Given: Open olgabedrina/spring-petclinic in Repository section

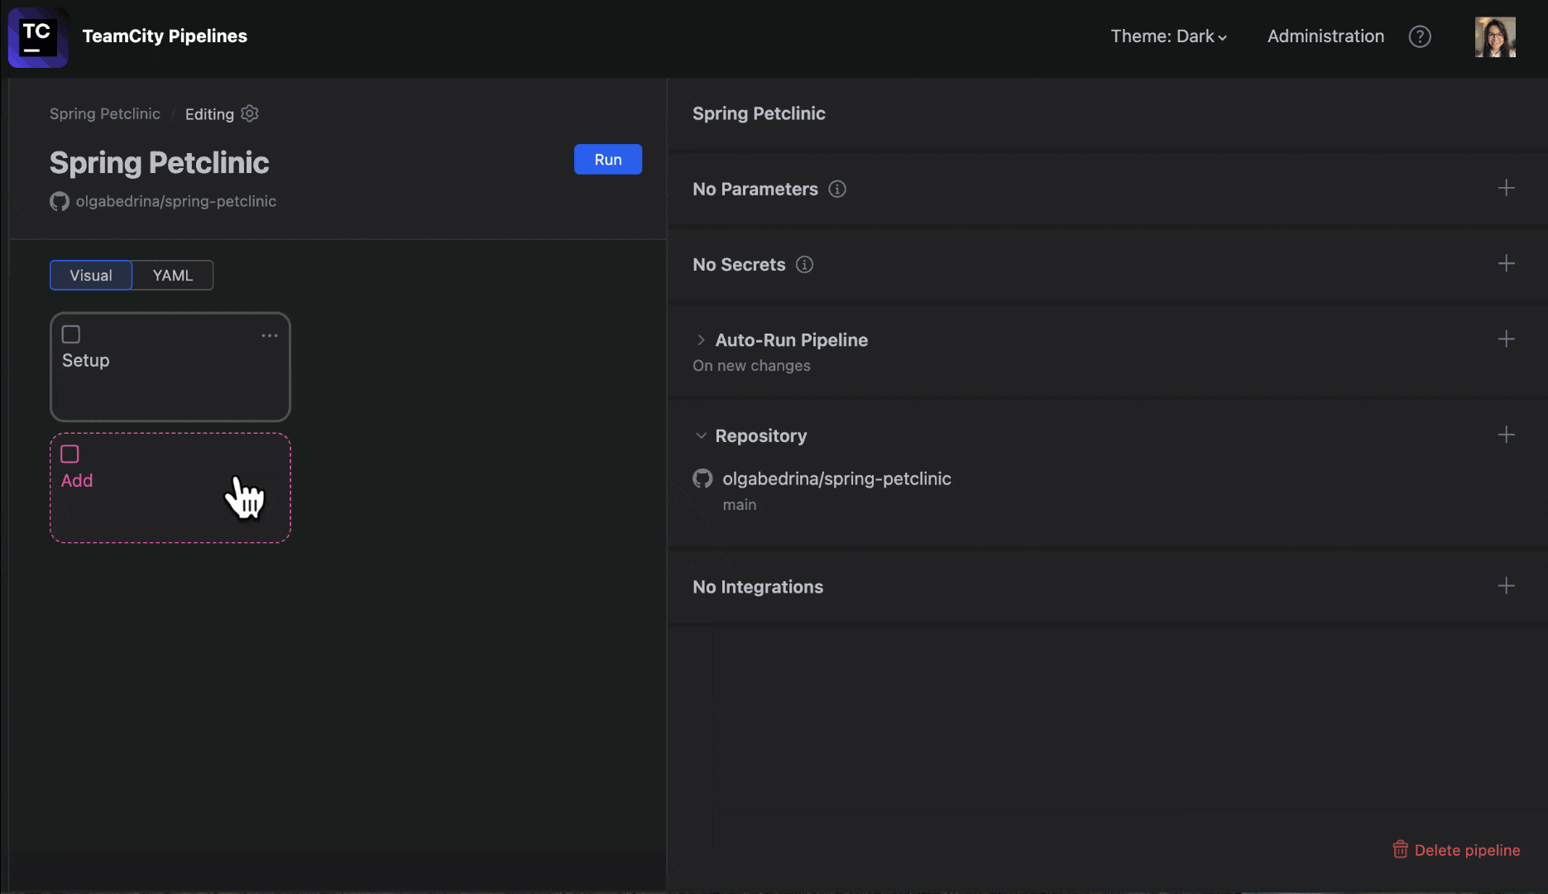Looking at the screenshot, I should click(x=836, y=478).
